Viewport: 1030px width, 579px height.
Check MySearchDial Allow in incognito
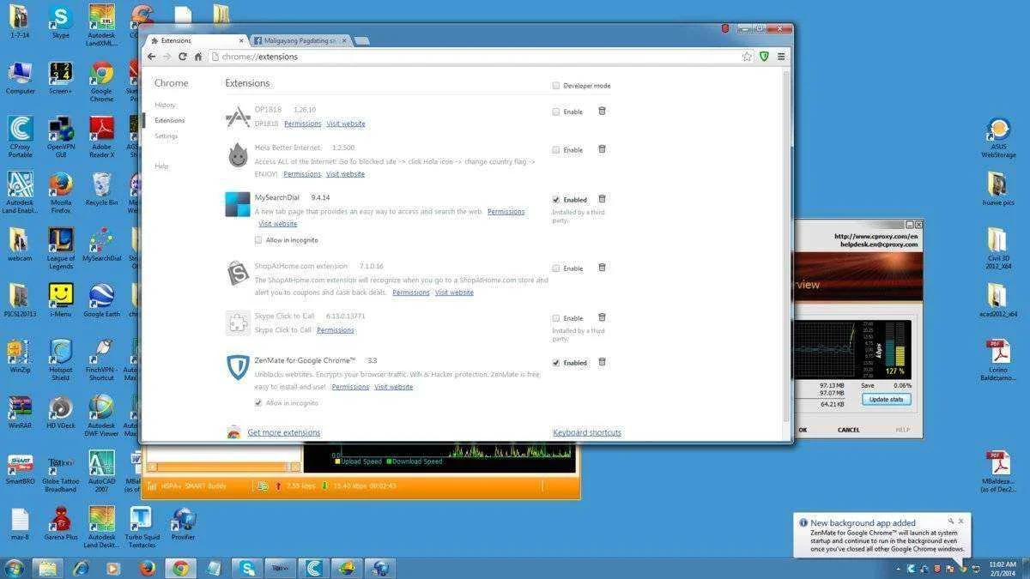pyautogui.click(x=258, y=240)
